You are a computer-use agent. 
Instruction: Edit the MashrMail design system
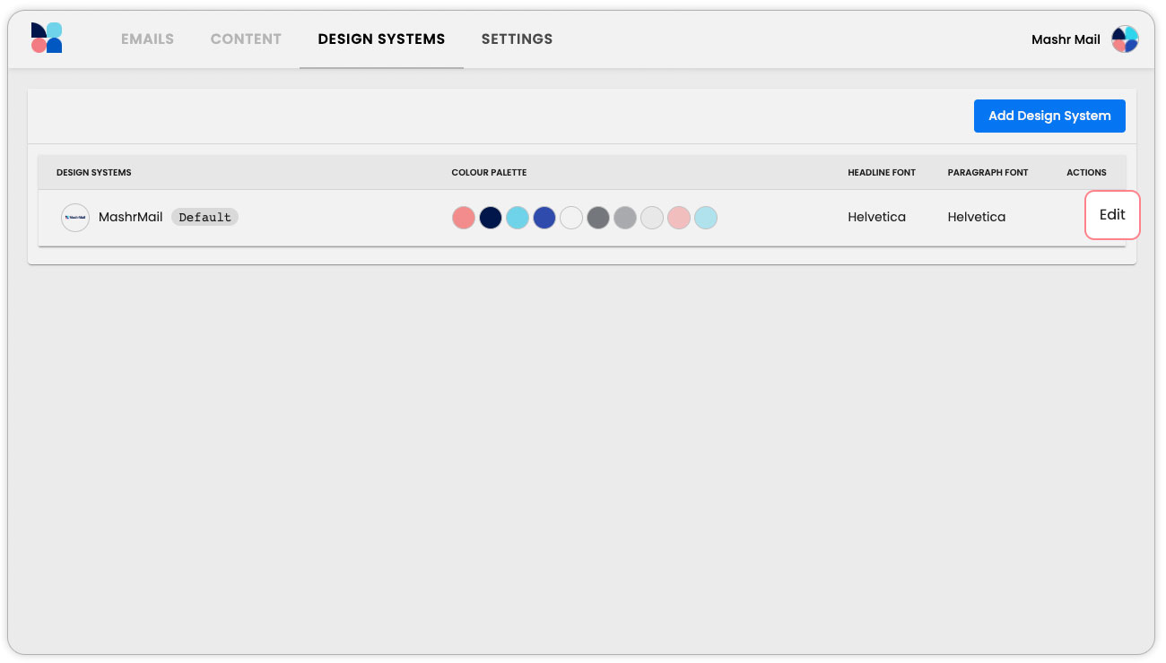point(1112,215)
